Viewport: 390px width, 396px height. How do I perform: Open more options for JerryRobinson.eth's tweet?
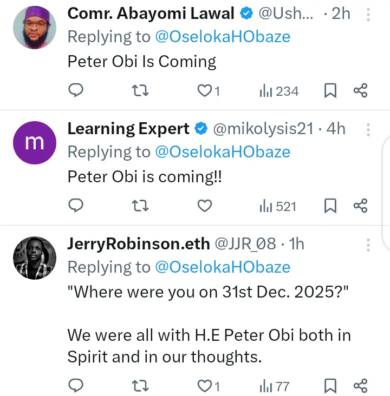[x=368, y=245]
